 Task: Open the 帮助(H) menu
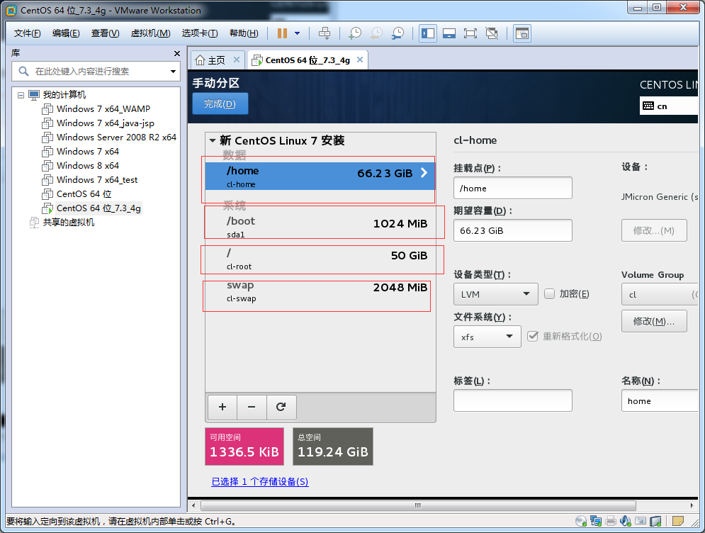pyautogui.click(x=244, y=33)
